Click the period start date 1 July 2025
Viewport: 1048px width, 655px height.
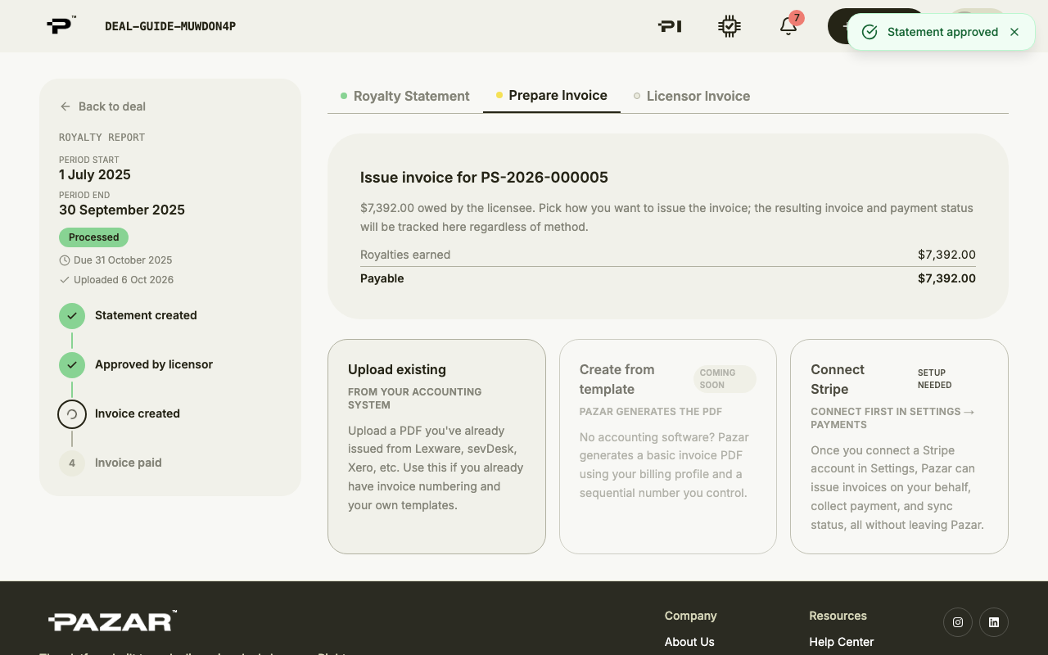point(95,174)
